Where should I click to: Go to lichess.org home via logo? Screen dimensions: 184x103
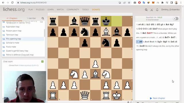pyautogui.click(x=14, y=9)
